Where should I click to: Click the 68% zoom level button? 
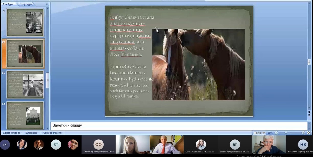pyautogui.click(x=270, y=133)
